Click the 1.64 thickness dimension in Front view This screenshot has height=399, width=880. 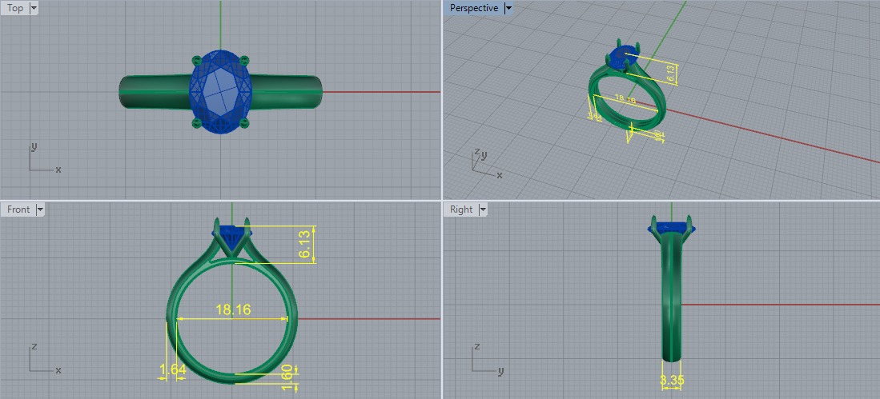point(172,370)
